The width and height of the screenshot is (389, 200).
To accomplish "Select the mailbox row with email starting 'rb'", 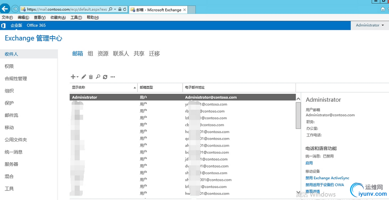I will (183, 111).
